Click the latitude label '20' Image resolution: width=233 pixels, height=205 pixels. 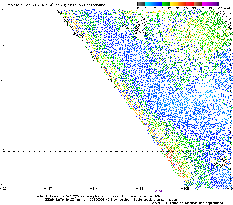click(3, 10)
